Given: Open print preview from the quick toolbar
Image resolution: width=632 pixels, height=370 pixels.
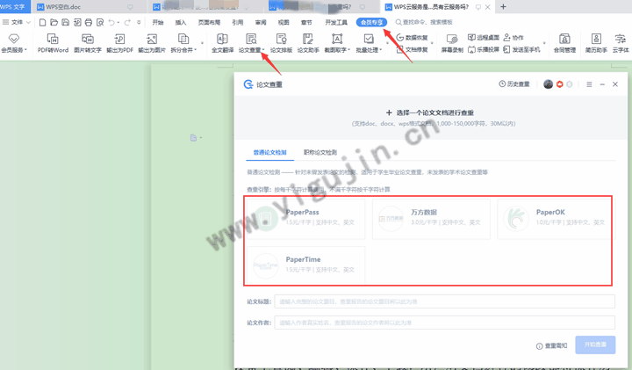Looking at the screenshot, I should point(100,22).
